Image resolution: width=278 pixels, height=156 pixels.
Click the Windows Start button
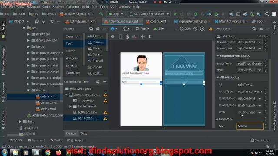[5, 153]
